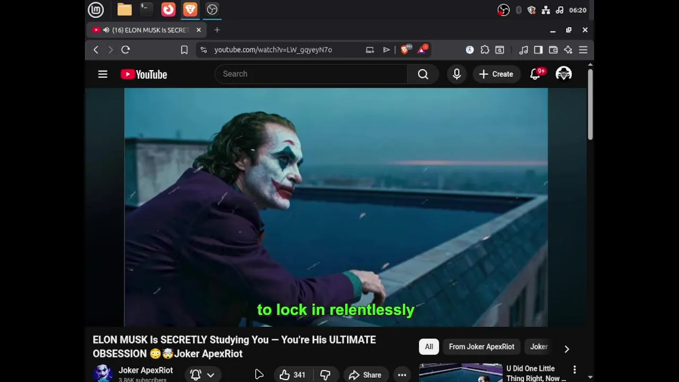Open the Extensions puzzle icon
Screen dimensions: 679x382
(485, 50)
